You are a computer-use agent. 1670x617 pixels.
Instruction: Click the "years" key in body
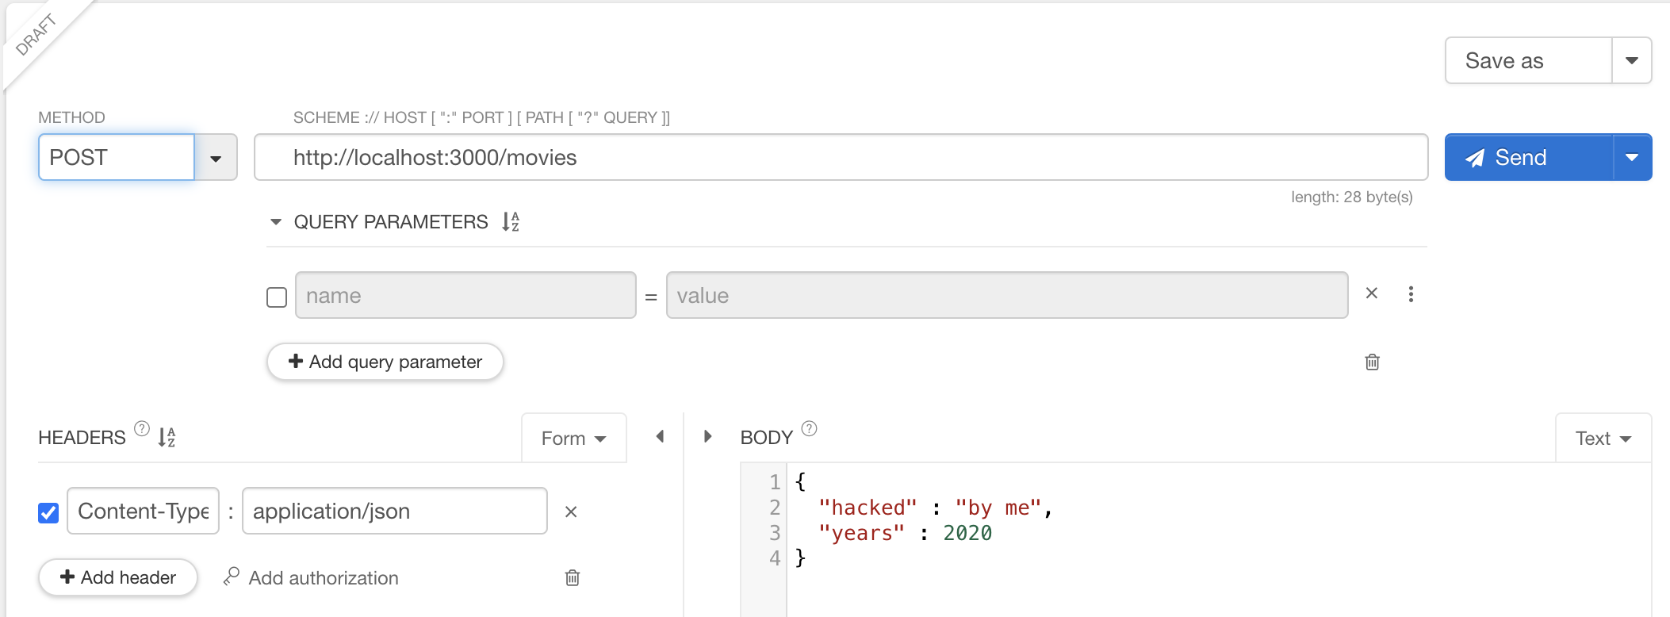(x=861, y=533)
